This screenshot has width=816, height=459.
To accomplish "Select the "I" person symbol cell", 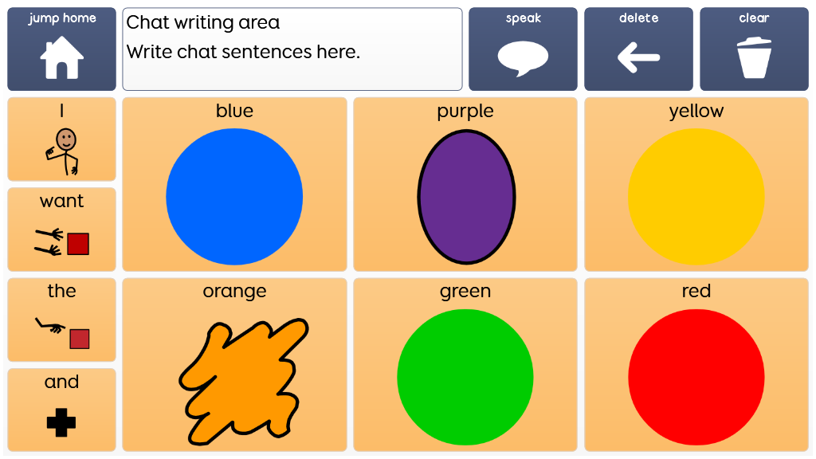I will pyautogui.click(x=61, y=139).
